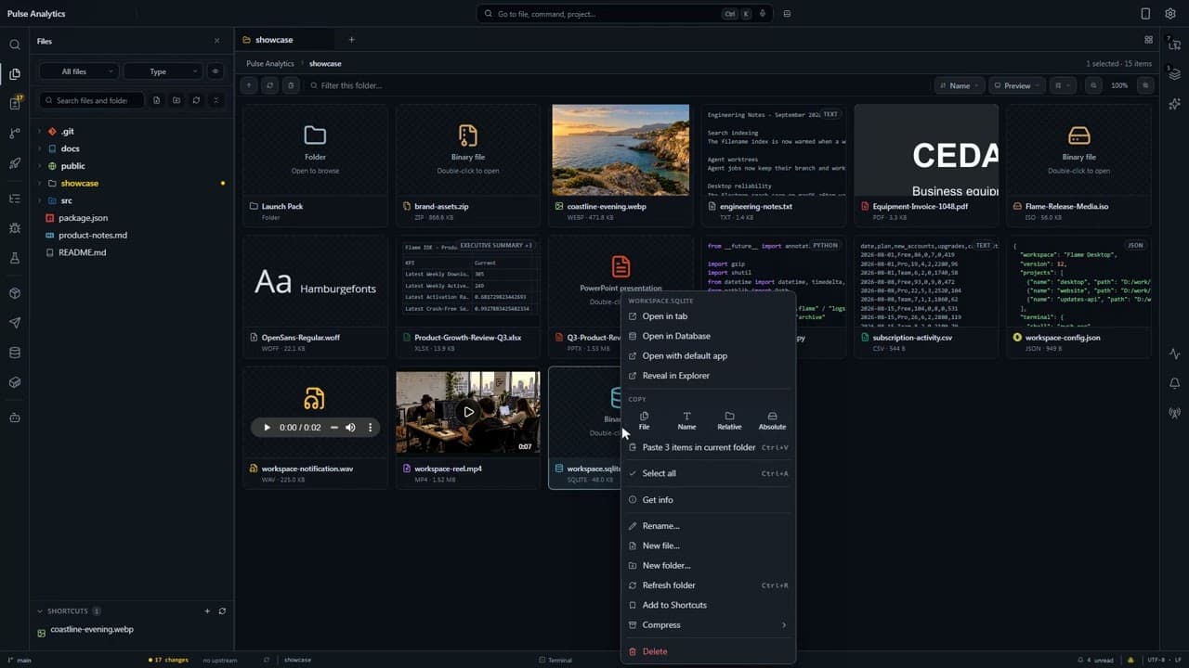Play the workspace-reel.mp4 video
This screenshot has height=668, width=1189.
468,412
